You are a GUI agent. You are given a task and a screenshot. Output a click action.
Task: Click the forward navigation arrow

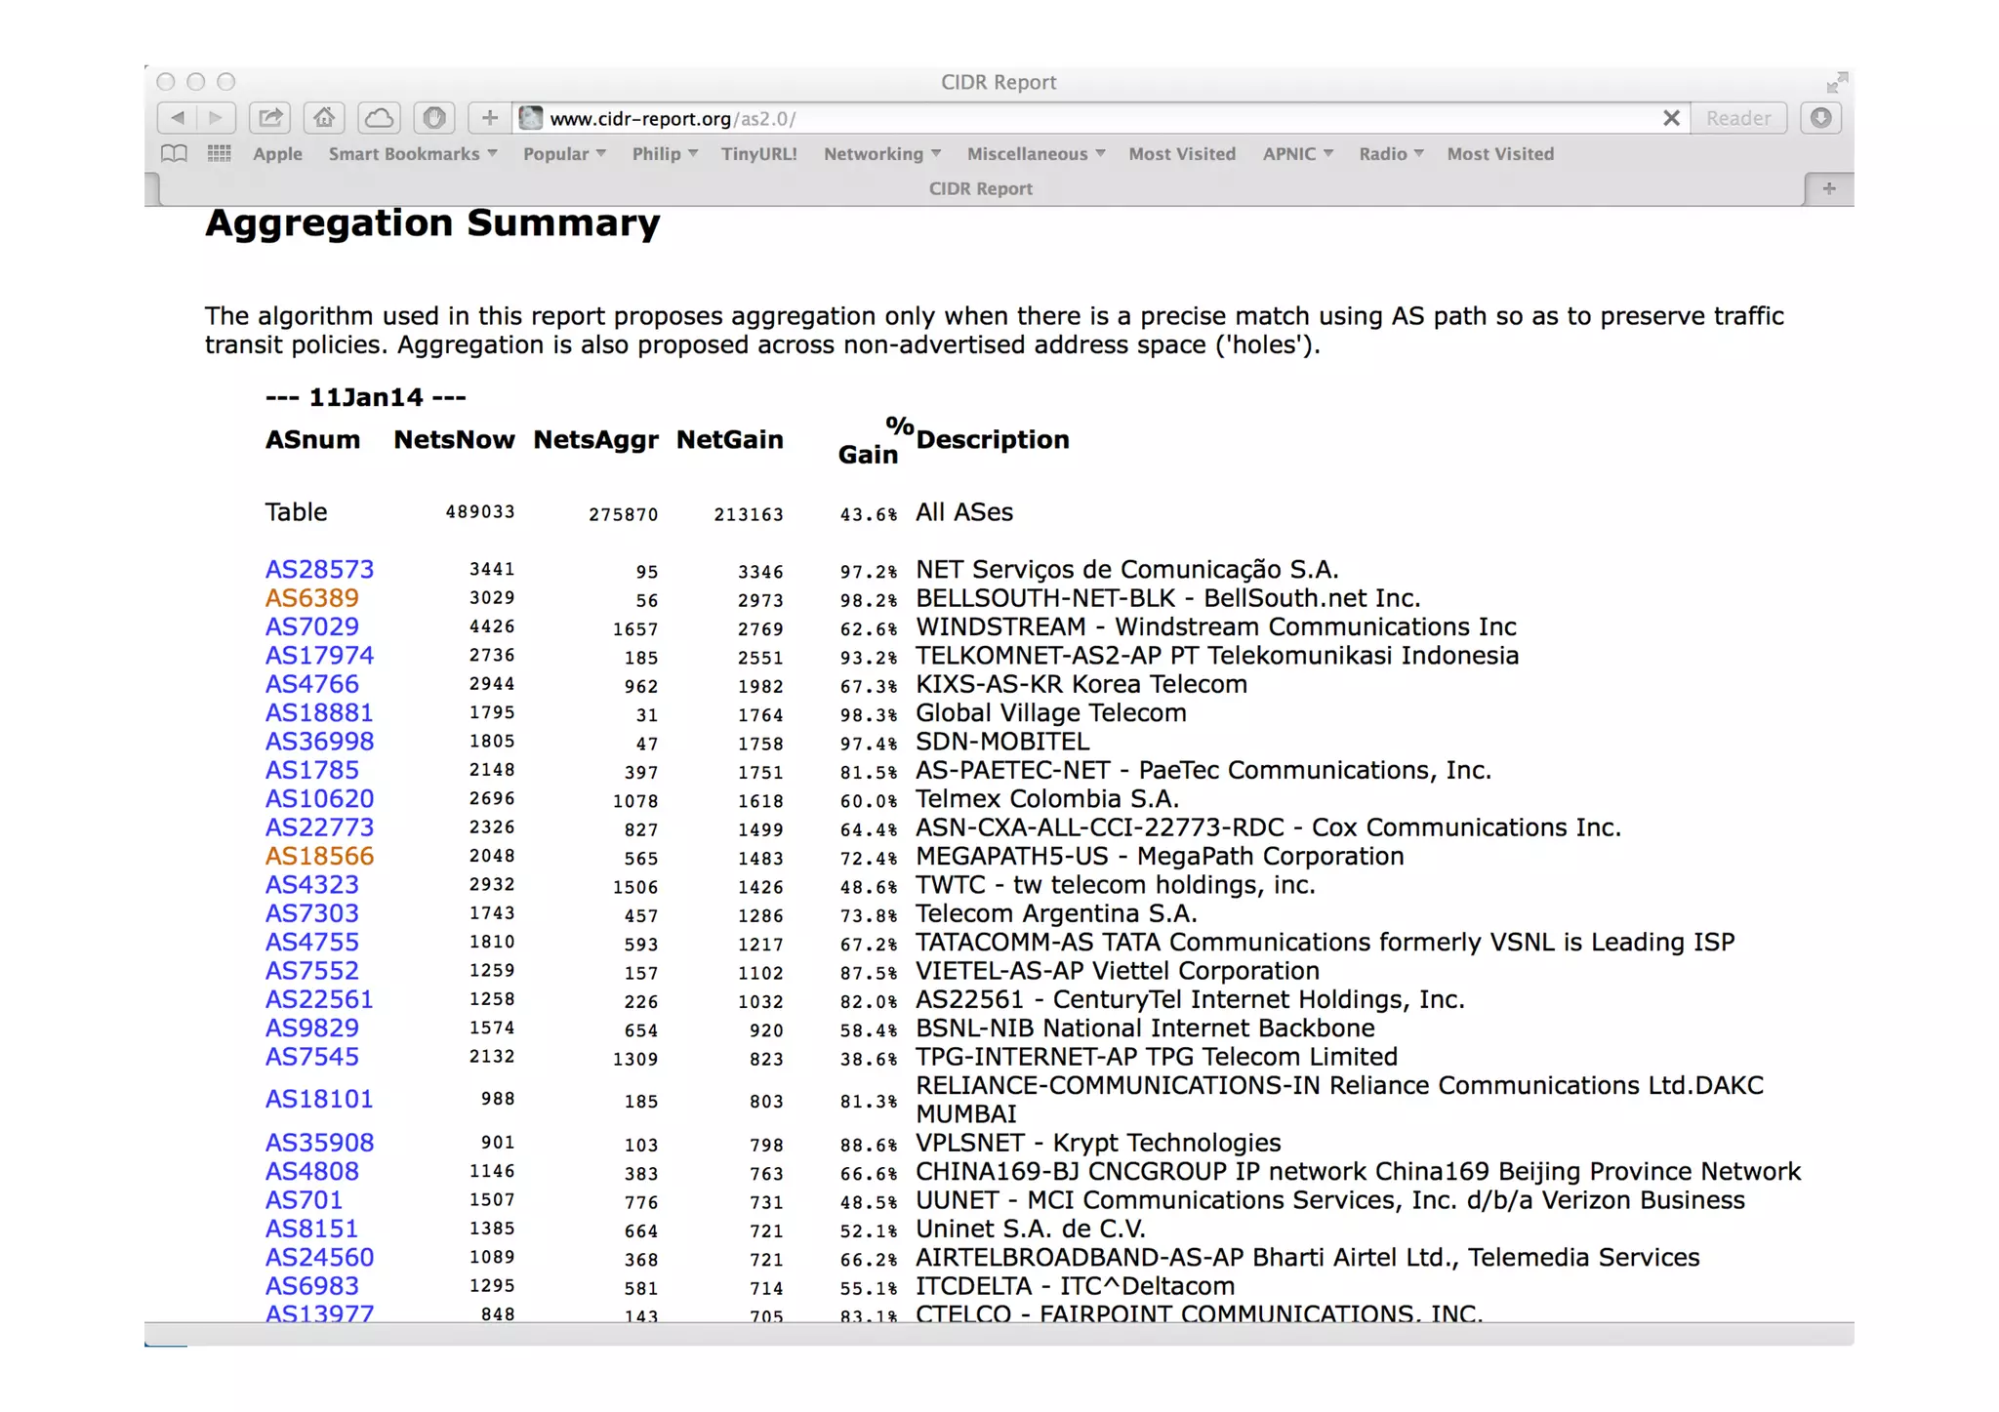tap(216, 118)
